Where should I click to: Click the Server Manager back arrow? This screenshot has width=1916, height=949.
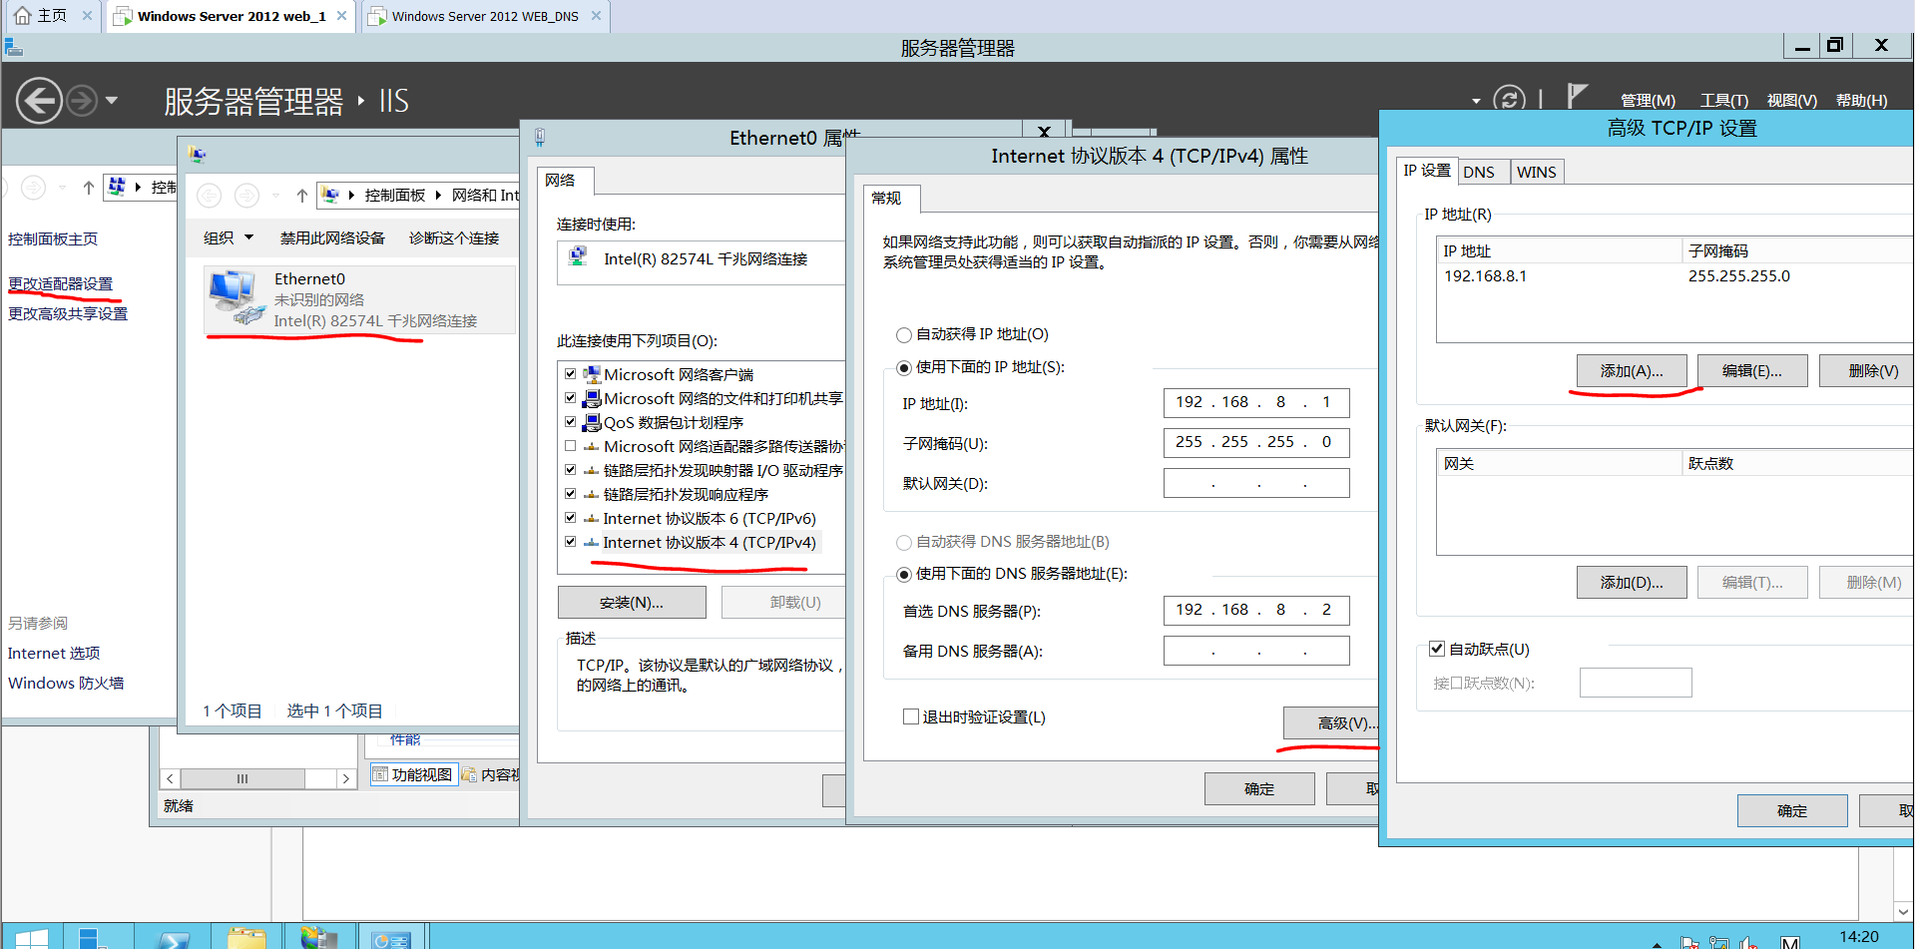coord(39,101)
